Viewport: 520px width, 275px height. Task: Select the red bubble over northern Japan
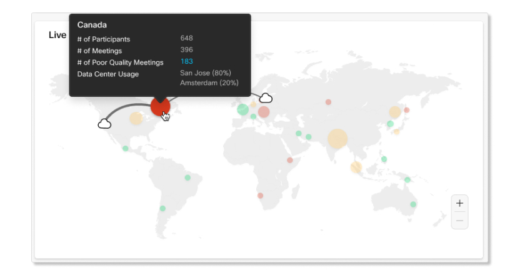[x=407, y=110]
